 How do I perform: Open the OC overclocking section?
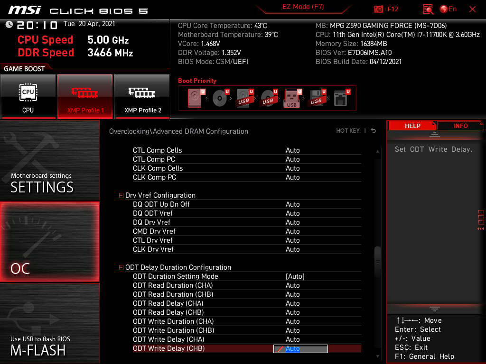click(49, 242)
